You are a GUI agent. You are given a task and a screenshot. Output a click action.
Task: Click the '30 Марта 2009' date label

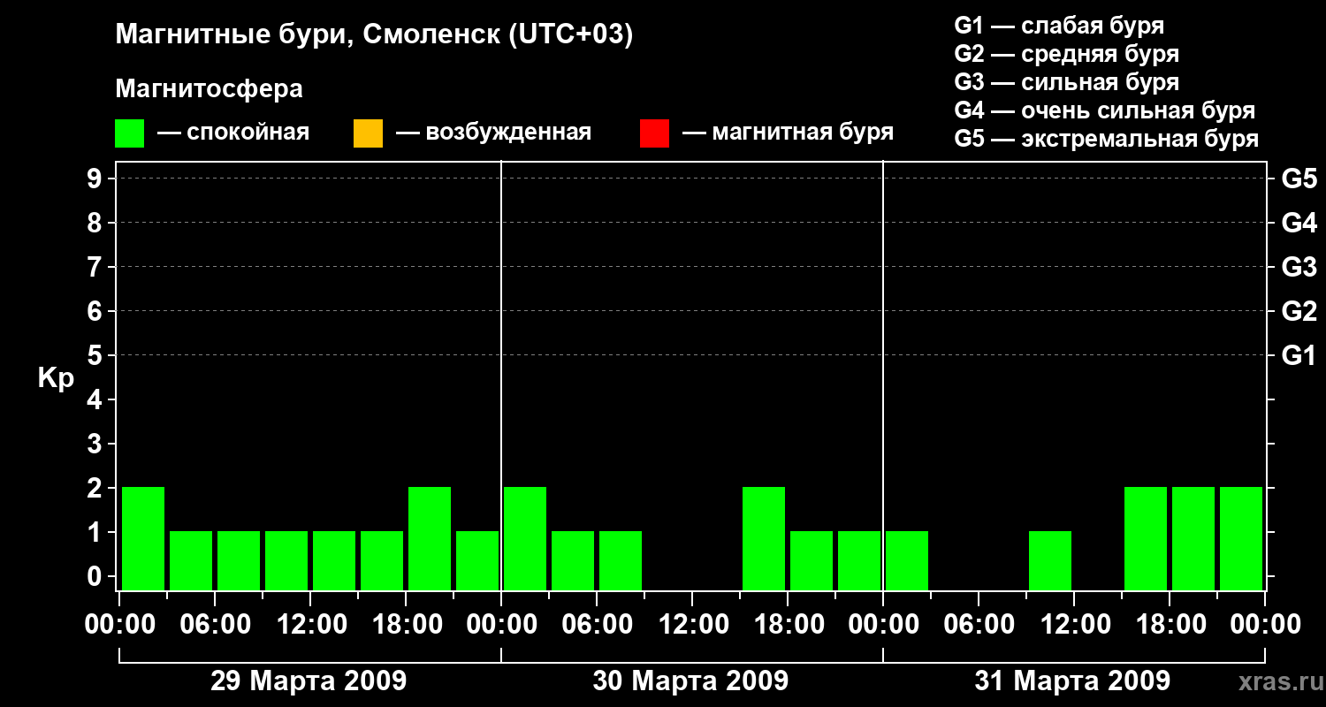point(690,681)
